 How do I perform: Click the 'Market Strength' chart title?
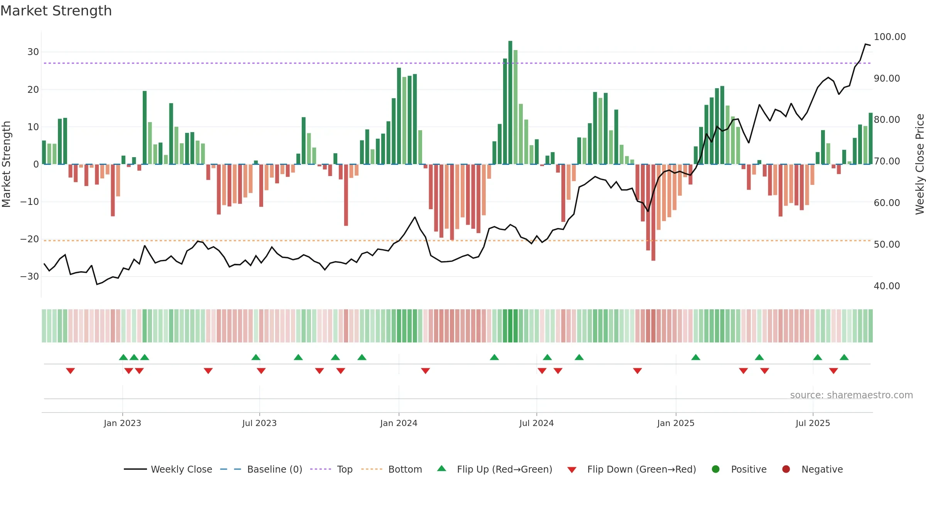pyautogui.click(x=56, y=11)
